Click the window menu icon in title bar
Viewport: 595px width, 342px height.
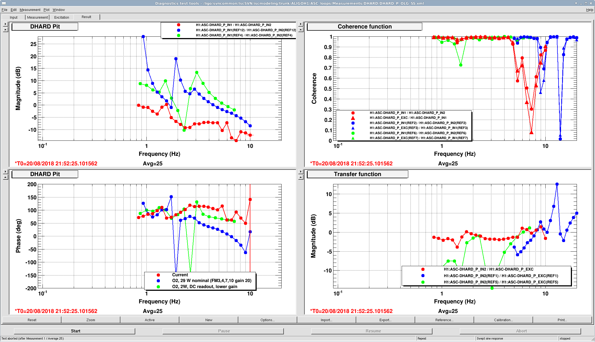4,3
